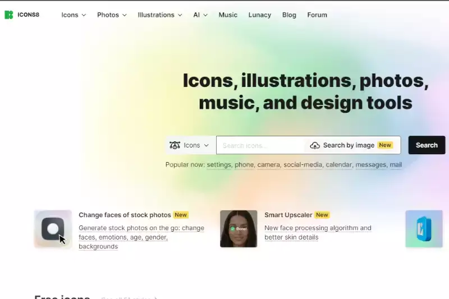The image size is (449, 299).
Task: Open the Smart Upscaler title link
Action: pos(288,215)
